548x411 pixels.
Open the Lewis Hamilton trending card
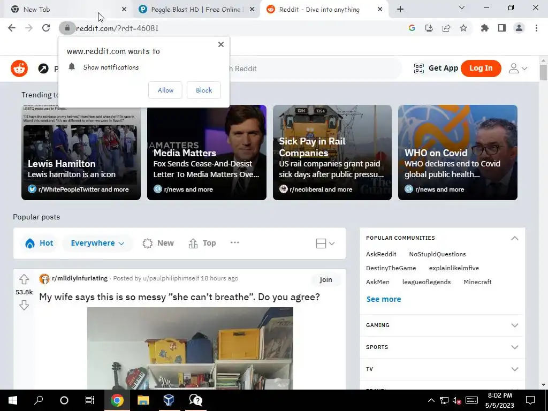point(81,153)
